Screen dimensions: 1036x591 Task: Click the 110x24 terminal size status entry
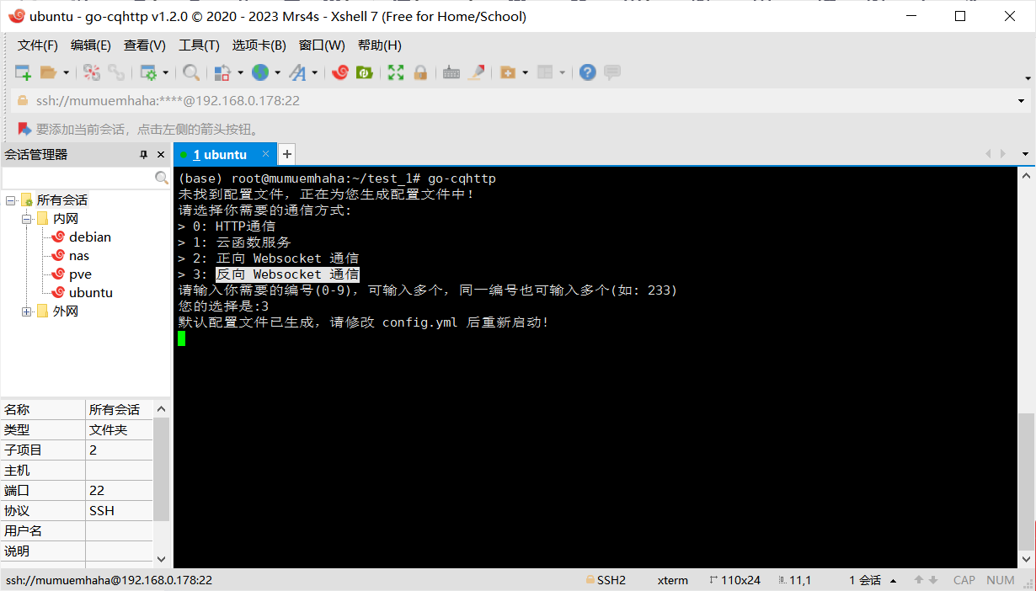pos(734,580)
